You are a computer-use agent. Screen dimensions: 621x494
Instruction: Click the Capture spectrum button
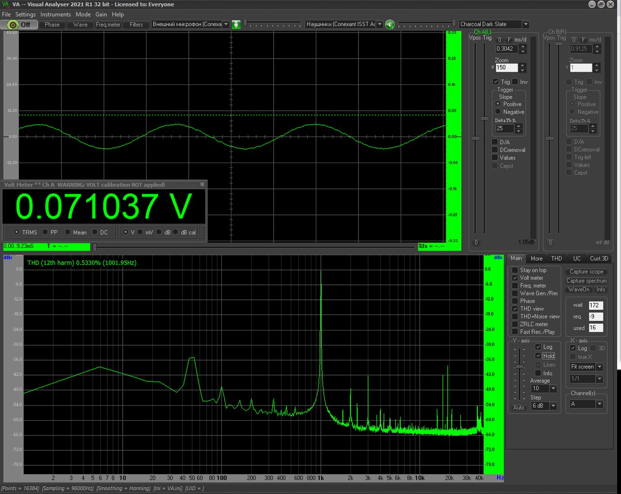(587, 281)
